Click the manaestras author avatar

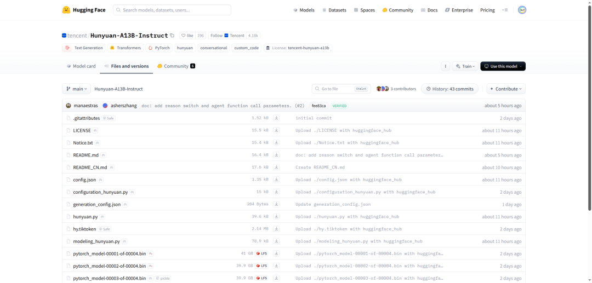[x=69, y=106]
